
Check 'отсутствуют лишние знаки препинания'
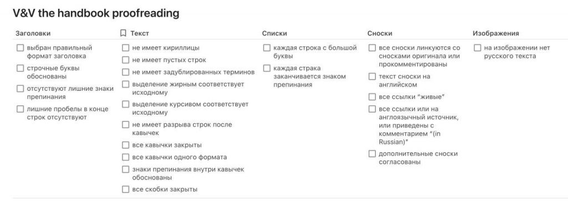click(x=21, y=89)
